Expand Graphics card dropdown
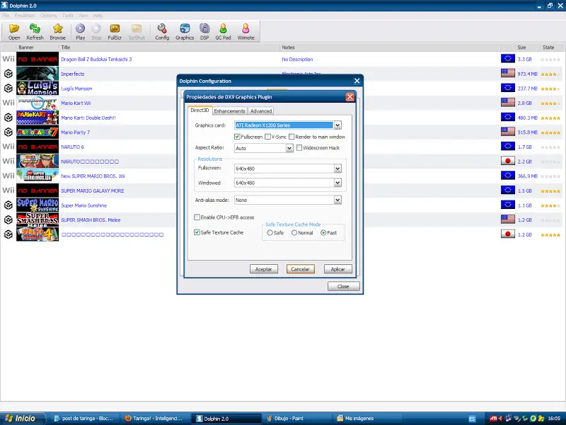 tap(337, 125)
